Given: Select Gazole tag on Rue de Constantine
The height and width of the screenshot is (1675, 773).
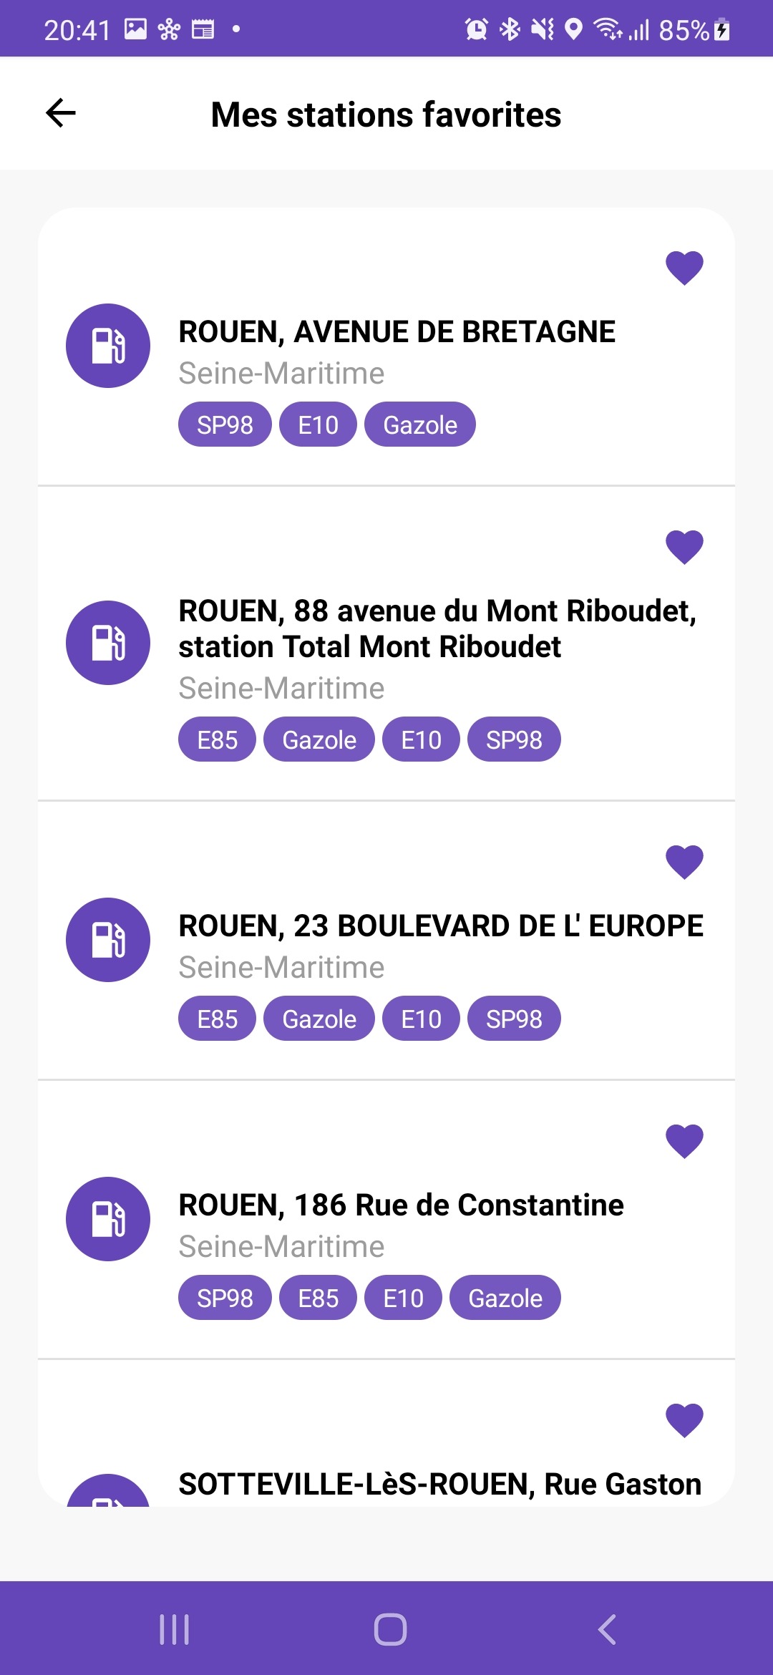Looking at the screenshot, I should pos(505,1298).
